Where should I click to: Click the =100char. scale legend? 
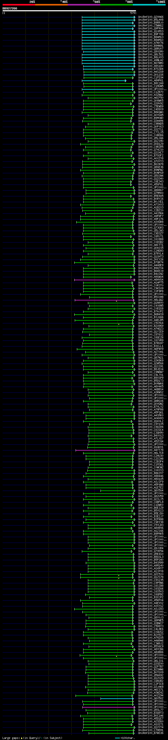click(x=125, y=738)
